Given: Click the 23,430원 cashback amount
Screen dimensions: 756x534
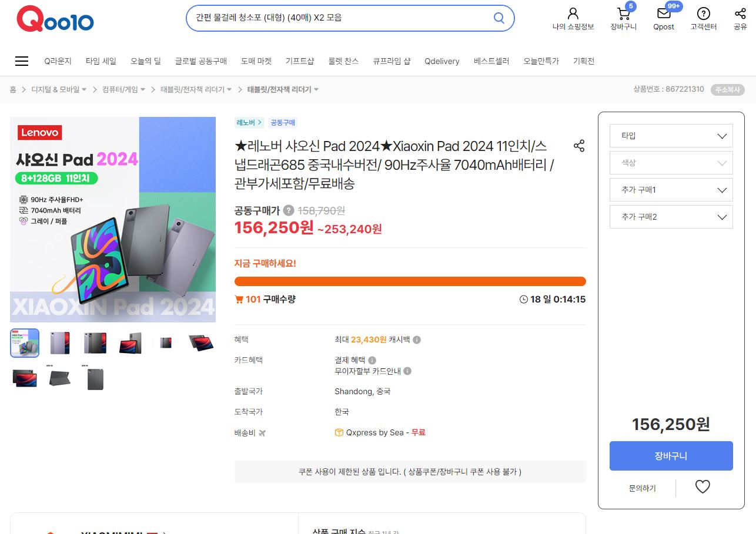Looking at the screenshot, I should pyautogui.click(x=369, y=340).
